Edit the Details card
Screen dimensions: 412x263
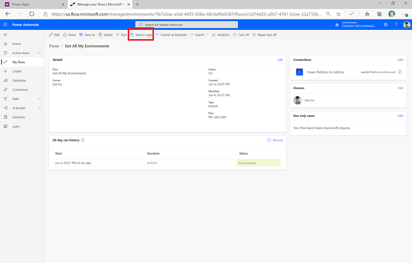pos(280,60)
